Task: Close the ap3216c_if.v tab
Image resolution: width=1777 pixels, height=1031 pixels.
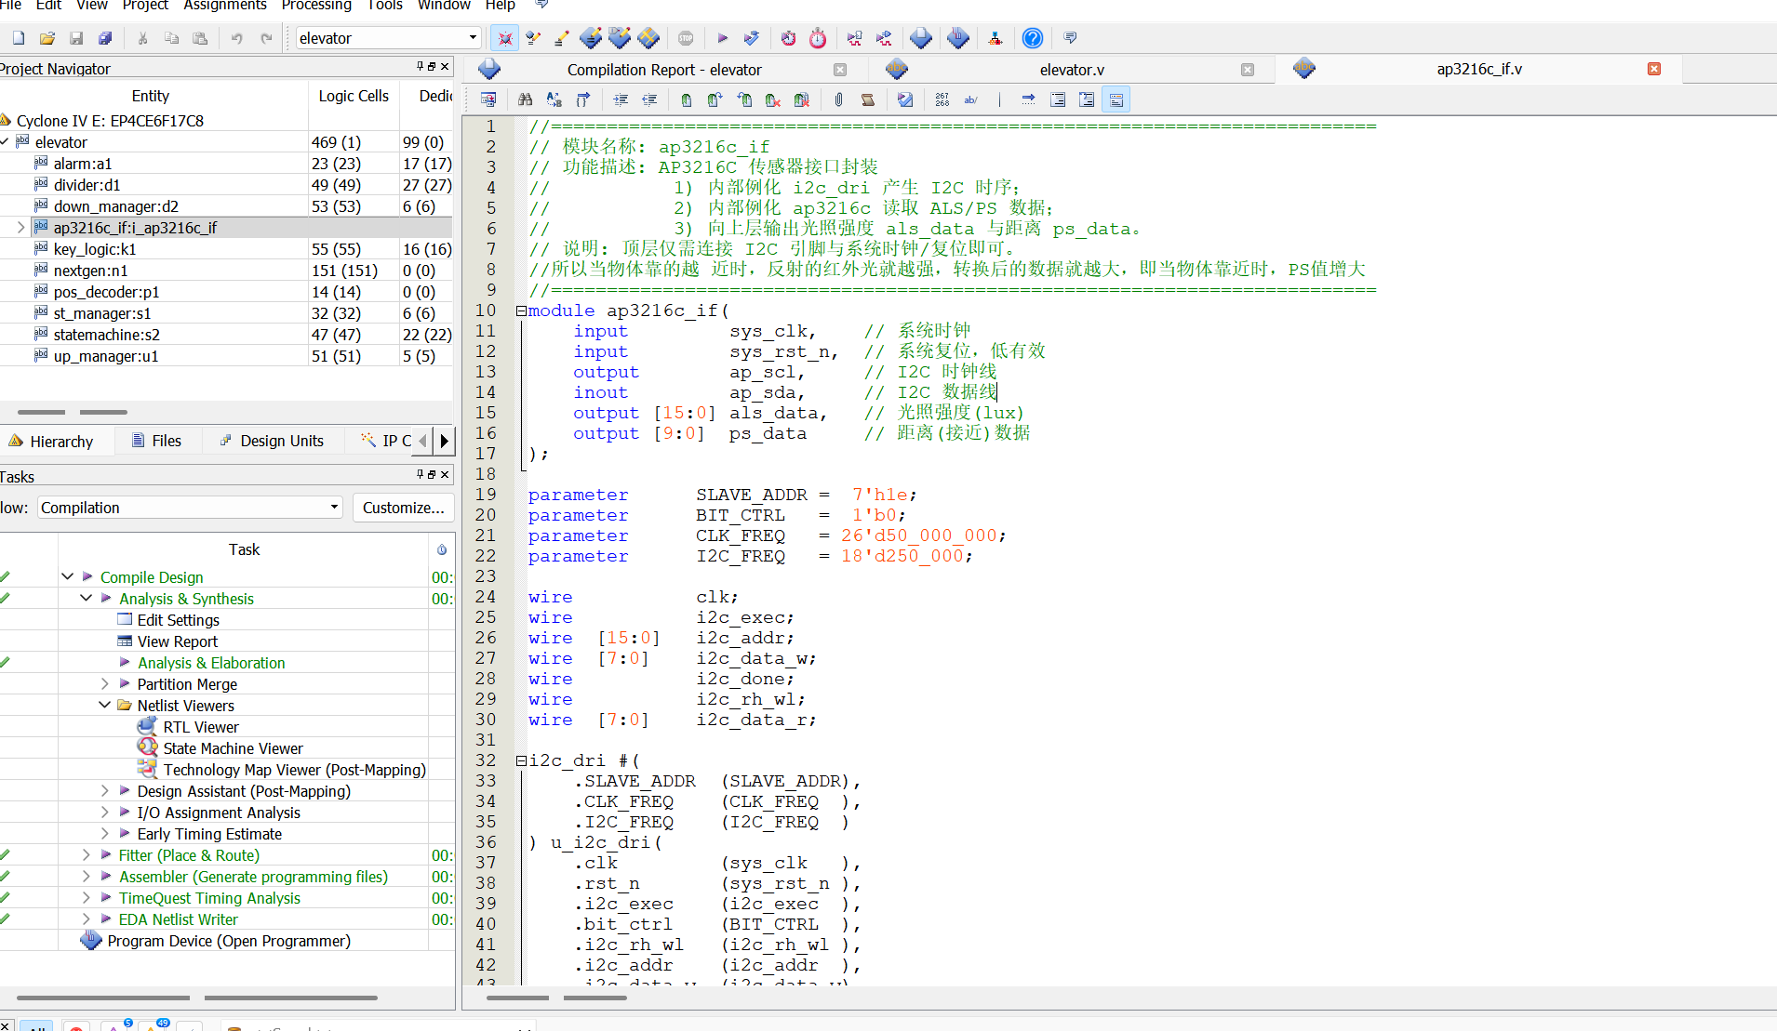Action: click(x=1654, y=69)
